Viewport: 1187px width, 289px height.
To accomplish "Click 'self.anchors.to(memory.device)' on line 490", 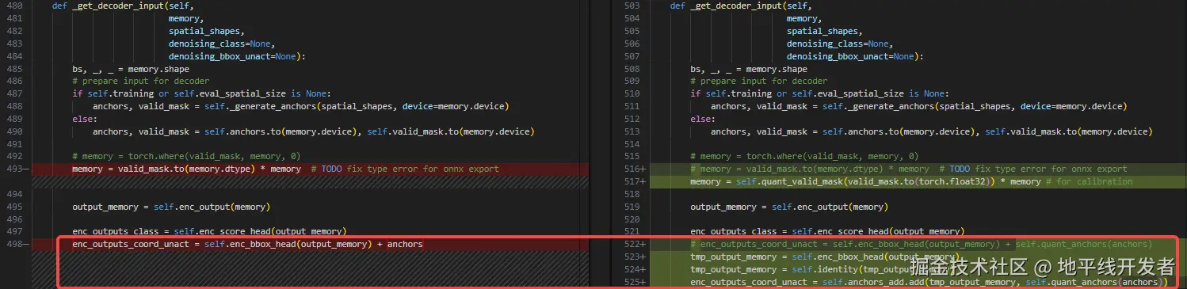I will pos(280,131).
